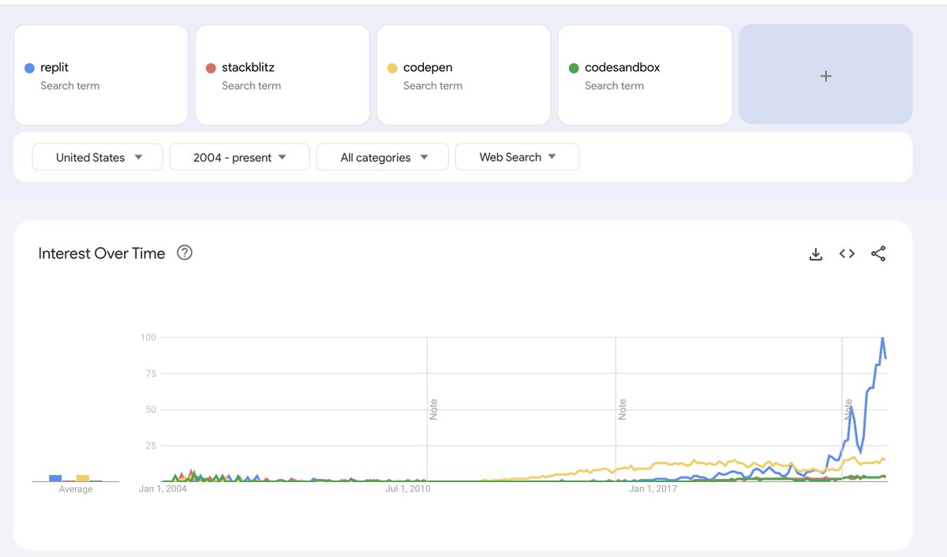Click the Jul 1, 2010 axis label
Image resolution: width=947 pixels, height=557 pixels.
409,489
